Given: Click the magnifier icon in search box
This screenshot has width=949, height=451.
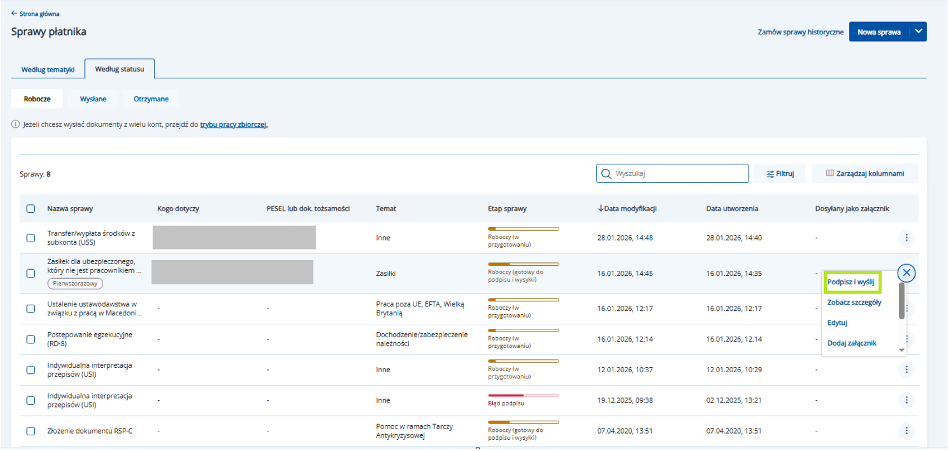Looking at the screenshot, I should (606, 174).
